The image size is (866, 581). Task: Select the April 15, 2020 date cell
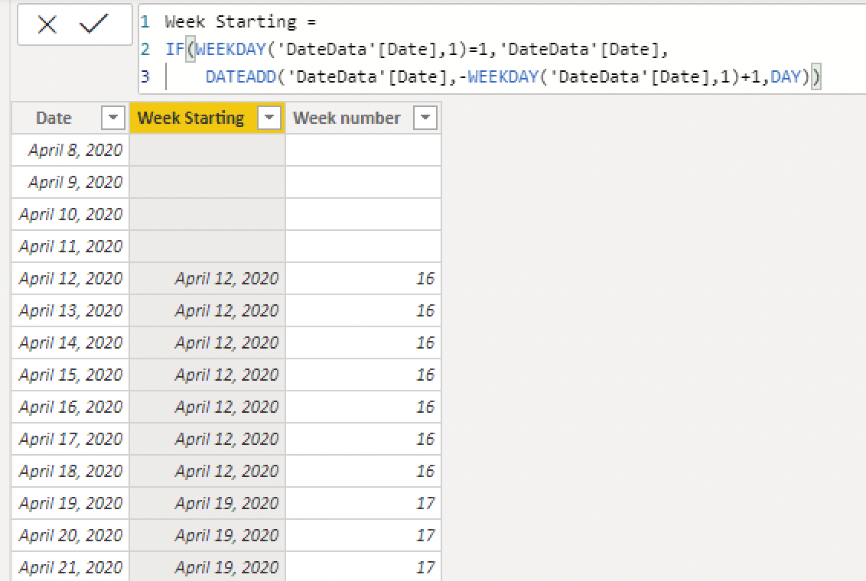(70, 375)
